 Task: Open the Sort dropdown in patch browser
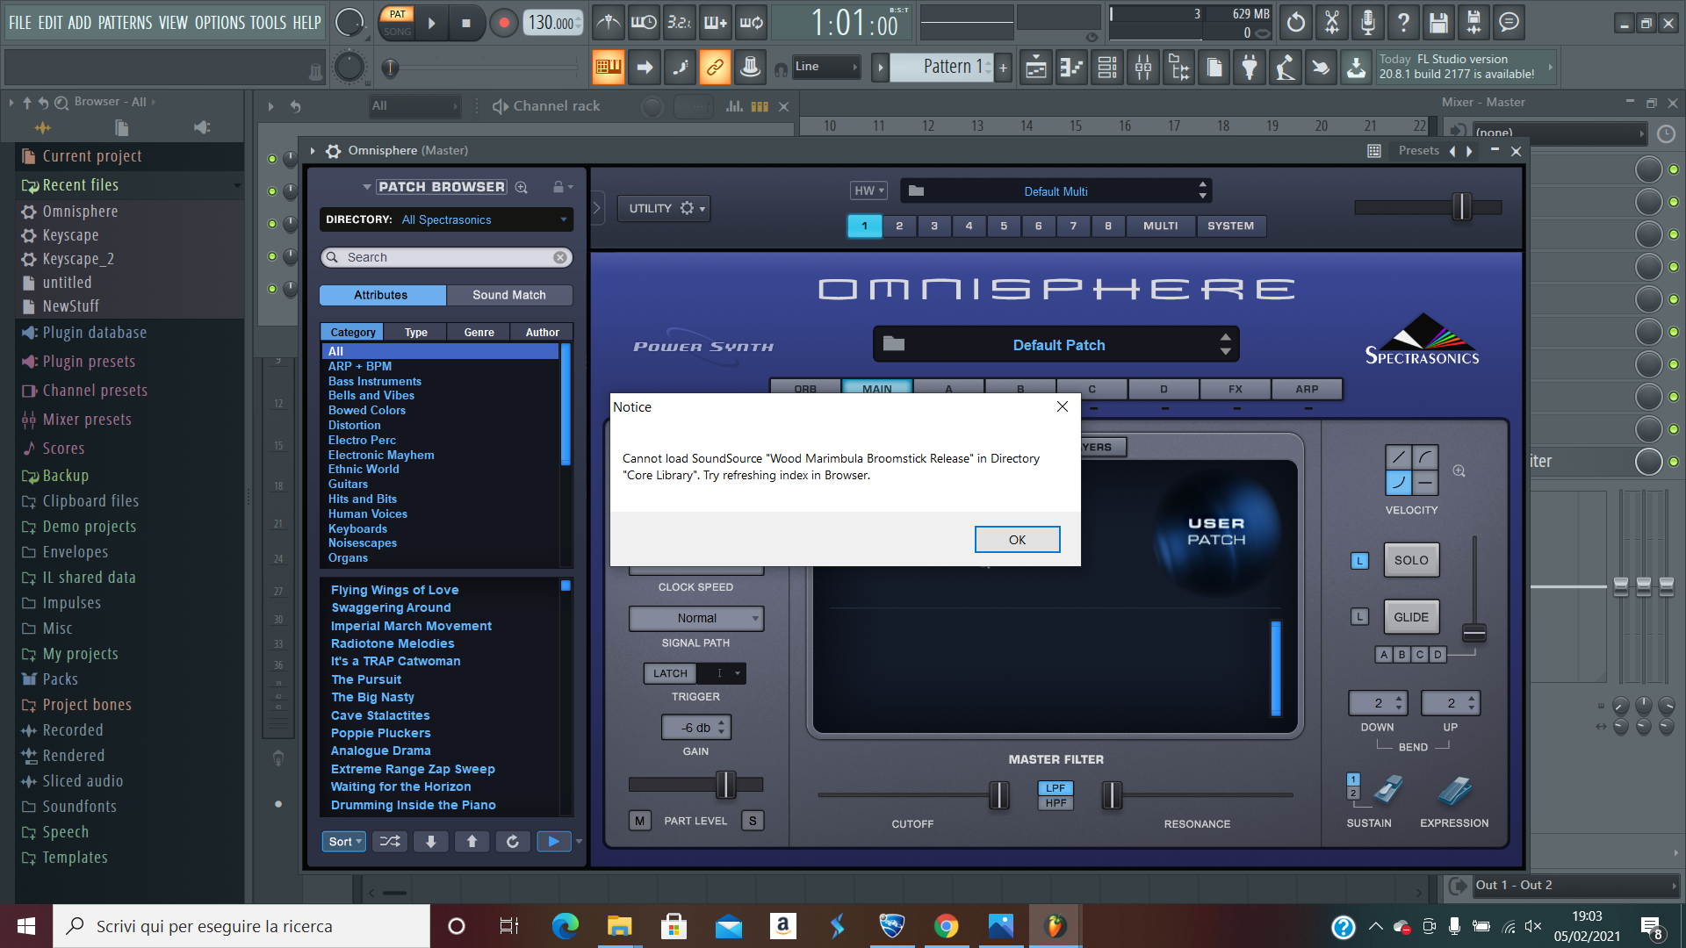coord(344,842)
